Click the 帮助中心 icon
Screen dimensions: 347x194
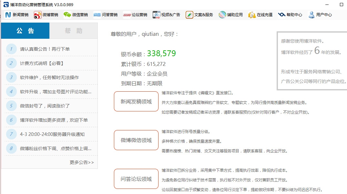point(281,15)
